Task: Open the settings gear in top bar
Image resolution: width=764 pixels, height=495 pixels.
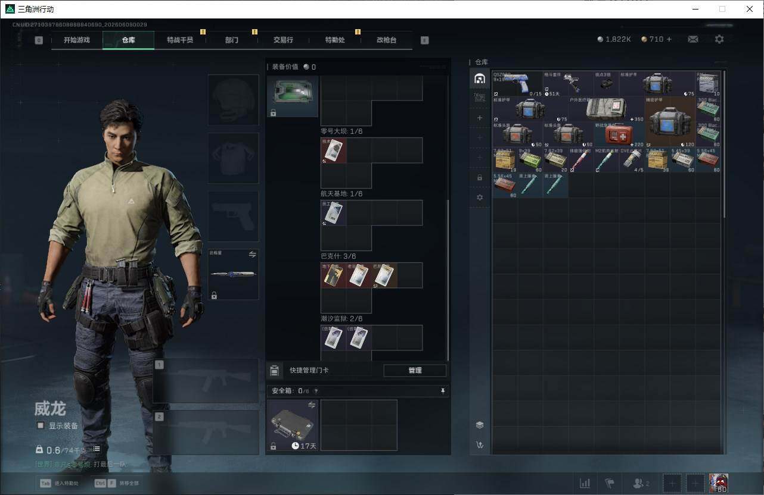Action: [719, 39]
